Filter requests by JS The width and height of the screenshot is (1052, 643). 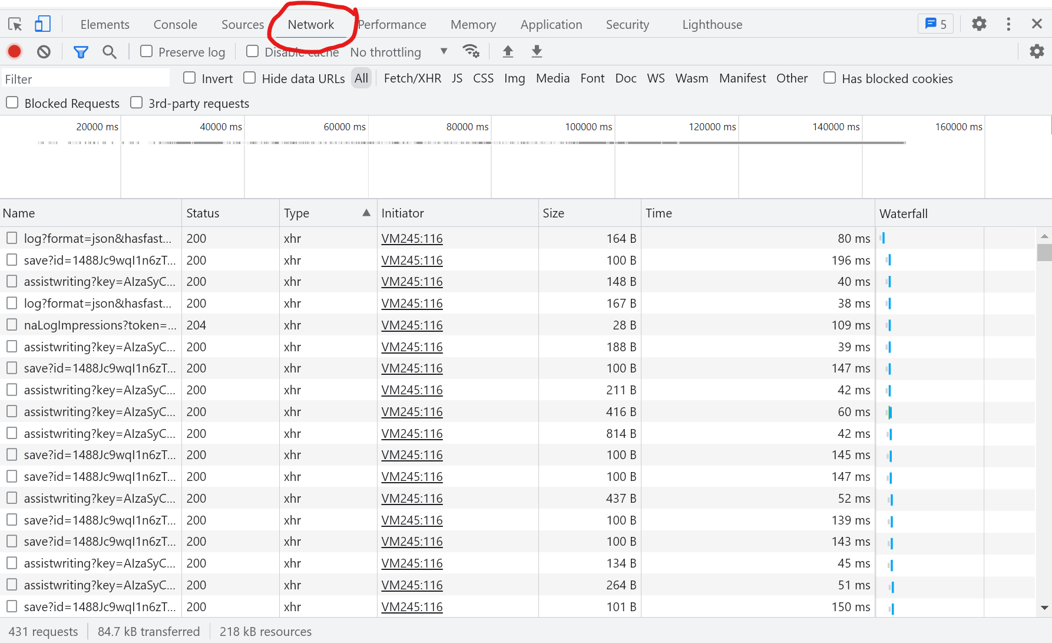[457, 78]
